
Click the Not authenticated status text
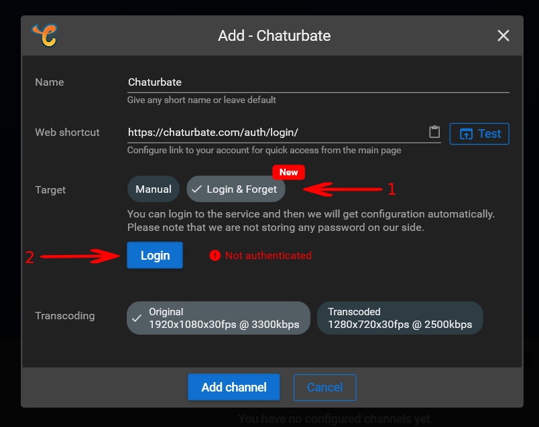[x=268, y=255]
